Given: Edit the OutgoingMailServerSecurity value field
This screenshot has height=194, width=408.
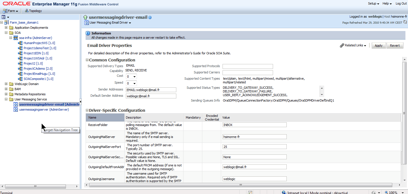Looking at the screenshot, I should coord(255,157).
